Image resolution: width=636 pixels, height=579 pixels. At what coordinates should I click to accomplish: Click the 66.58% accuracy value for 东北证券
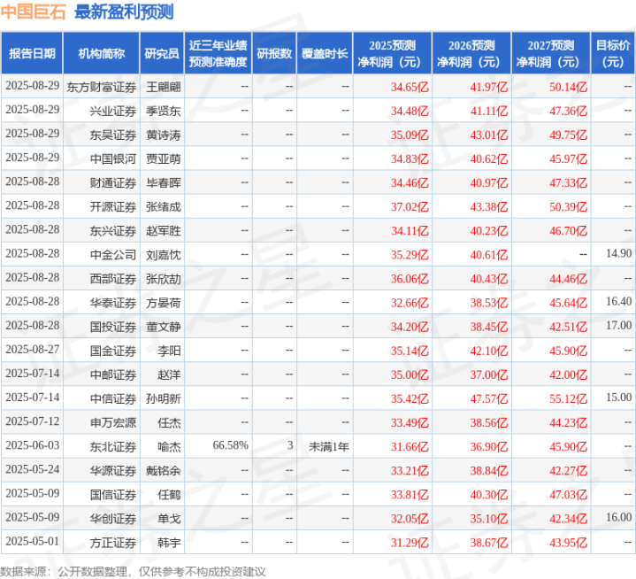point(230,445)
